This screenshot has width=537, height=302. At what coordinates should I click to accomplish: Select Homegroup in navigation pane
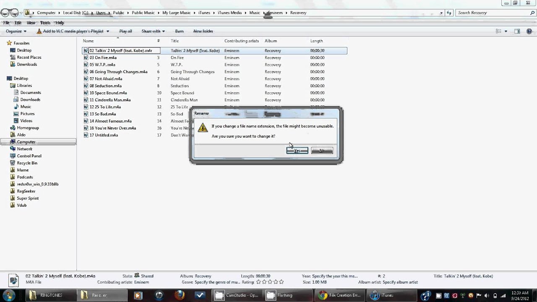[28, 128]
